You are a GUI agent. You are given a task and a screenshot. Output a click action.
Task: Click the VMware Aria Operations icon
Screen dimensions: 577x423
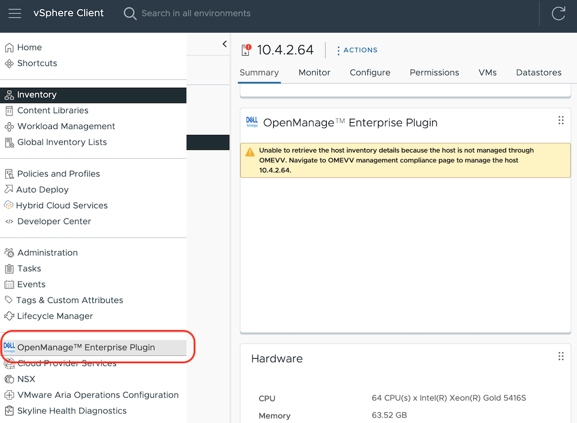9,395
